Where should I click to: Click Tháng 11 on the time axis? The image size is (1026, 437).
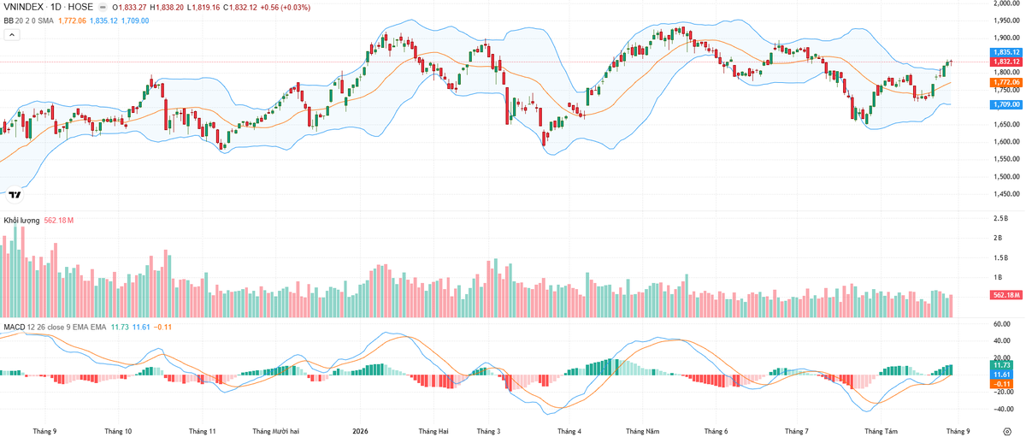coord(202,431)
